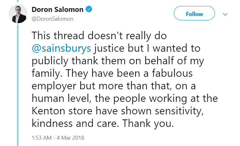
Task: Click the tweet line starting 'This thread doesn't'
Action: point(99,36)
